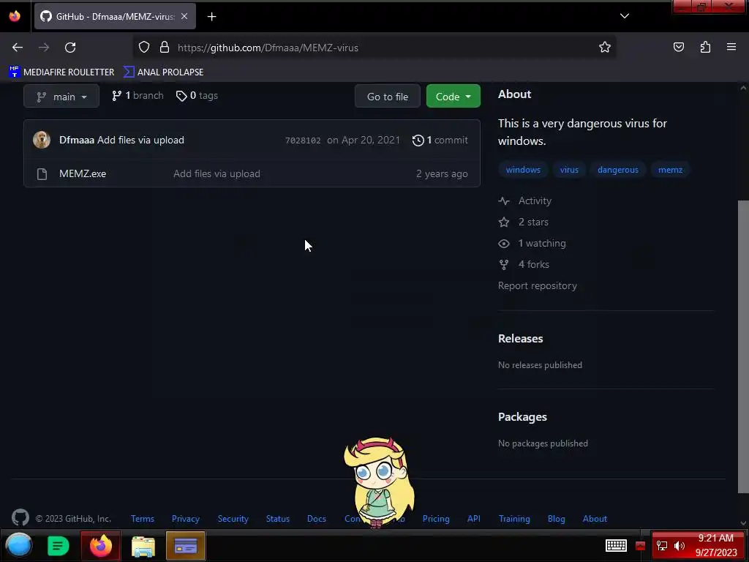Bookmark this page with star icon
749x562 pixels.
coord(605,48)
